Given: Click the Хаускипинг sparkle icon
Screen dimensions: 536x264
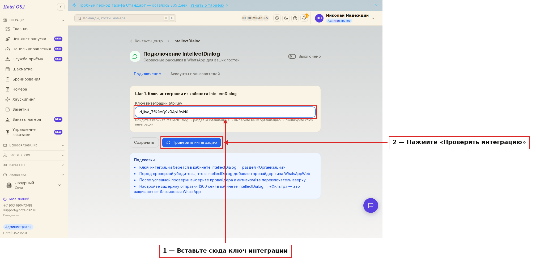Looking at the screenshot, I should coord(8,99).
